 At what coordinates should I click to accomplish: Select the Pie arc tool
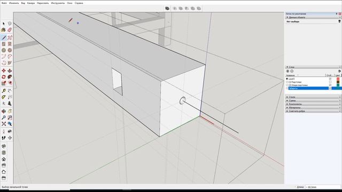(10, 63)
